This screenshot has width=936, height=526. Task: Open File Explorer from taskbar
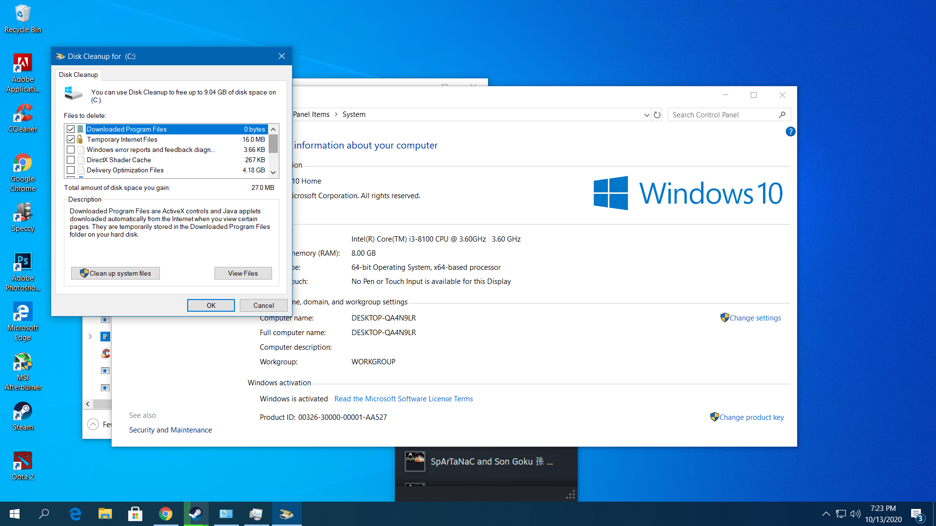pyautogui.click(x=105, y=514)
